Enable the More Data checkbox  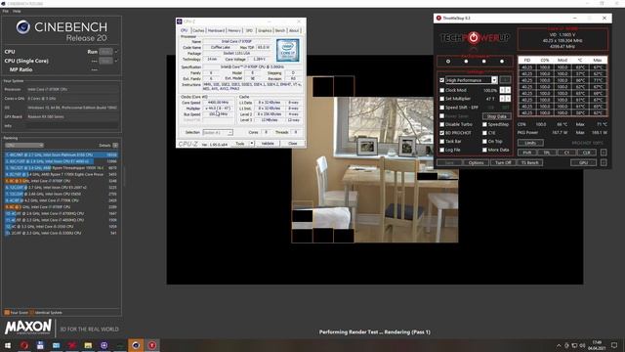[484, 150]
